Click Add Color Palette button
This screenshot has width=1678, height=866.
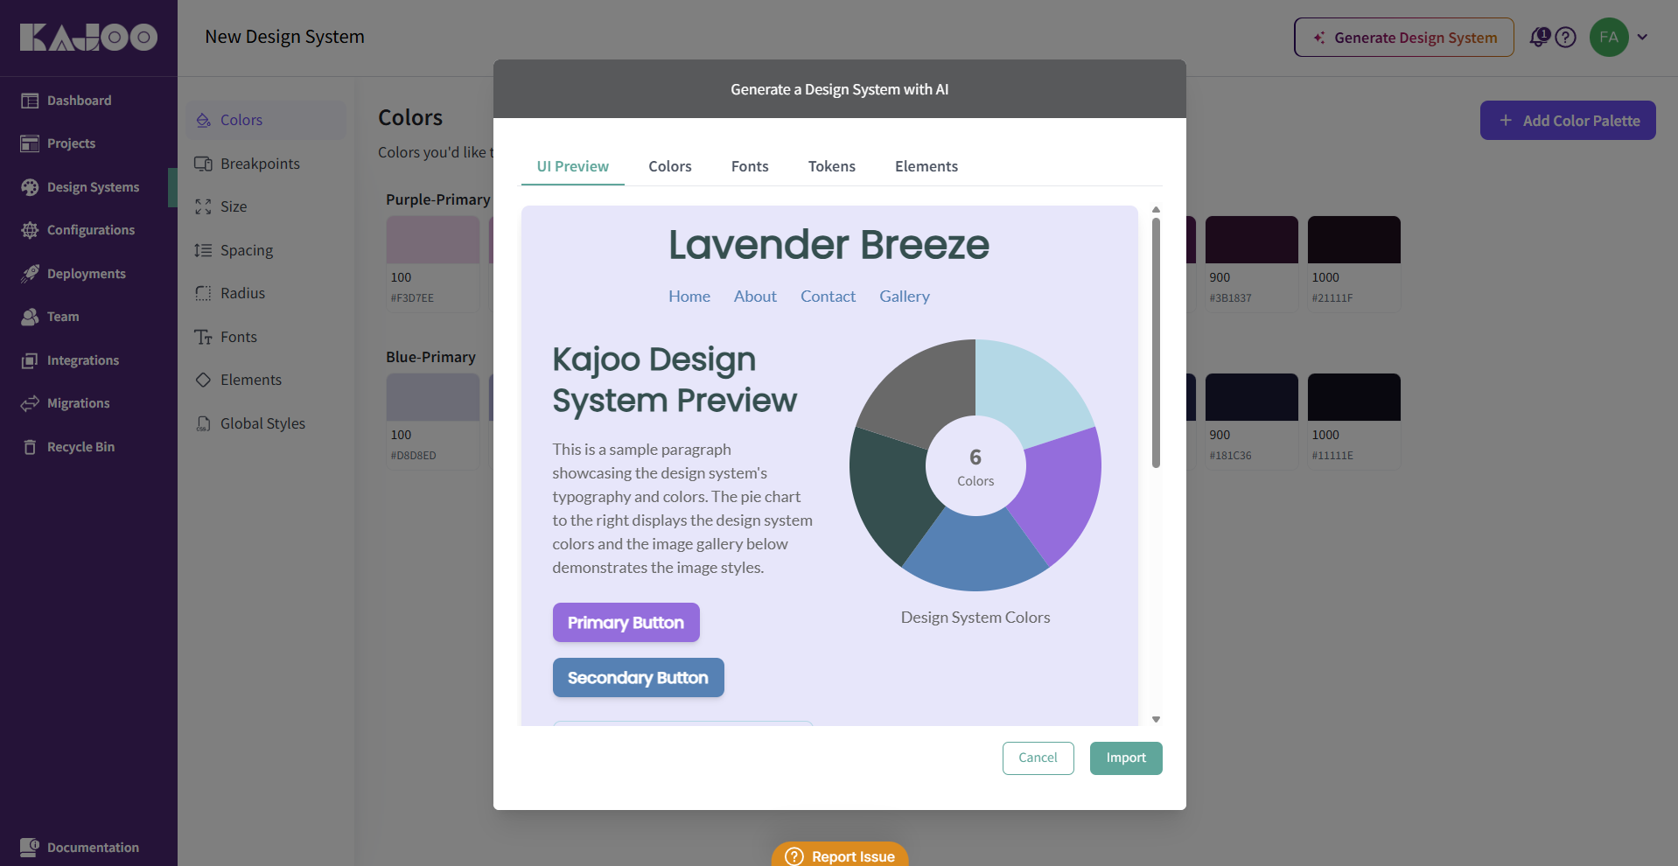[1568, 121]
